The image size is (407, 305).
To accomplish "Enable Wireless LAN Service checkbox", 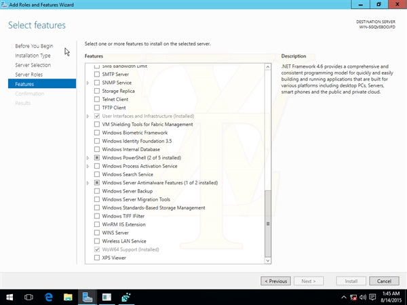I will click(x=97, y=241).
